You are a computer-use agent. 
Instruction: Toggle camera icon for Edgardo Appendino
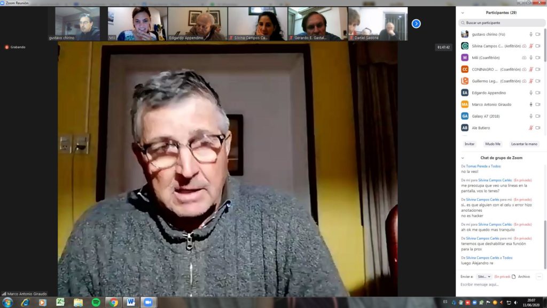538,93
